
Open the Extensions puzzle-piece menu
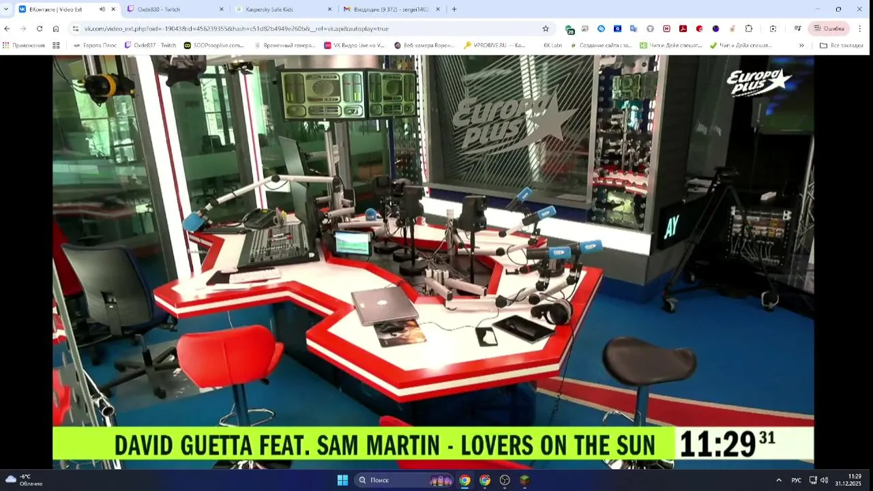pyautogui.click(x=749, y=29)
